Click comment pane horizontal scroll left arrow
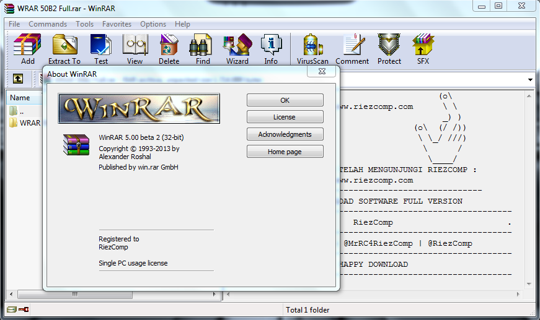Screen dimensions: 540x320 (228, 294)
